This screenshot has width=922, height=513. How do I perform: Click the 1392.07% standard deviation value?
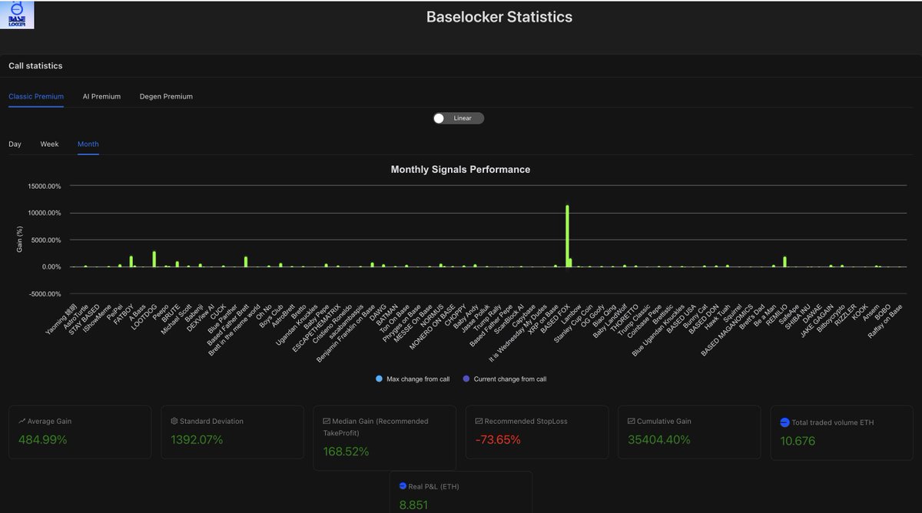(197, 440)
